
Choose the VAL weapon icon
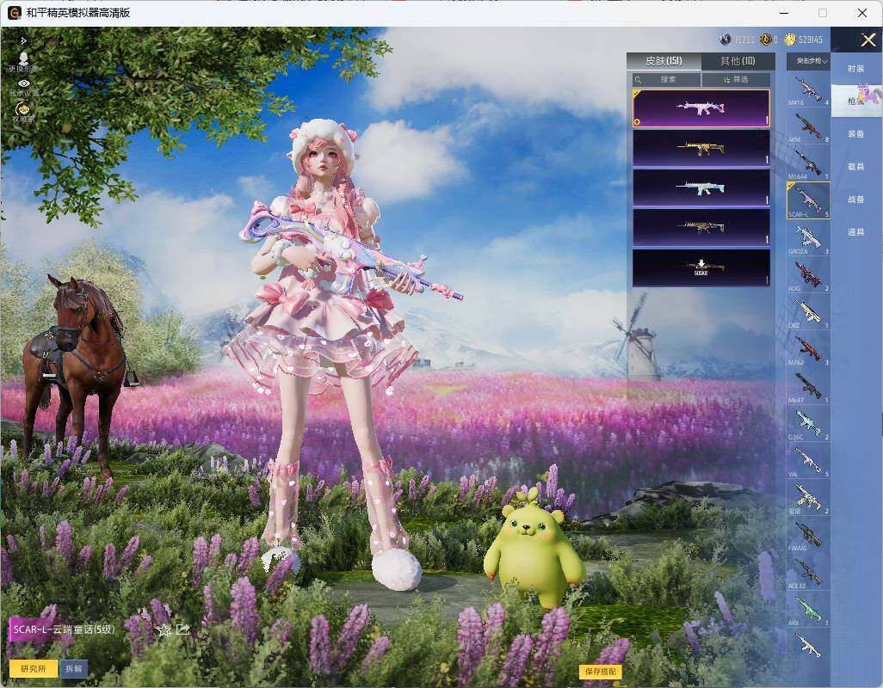[x=808, y=461]
